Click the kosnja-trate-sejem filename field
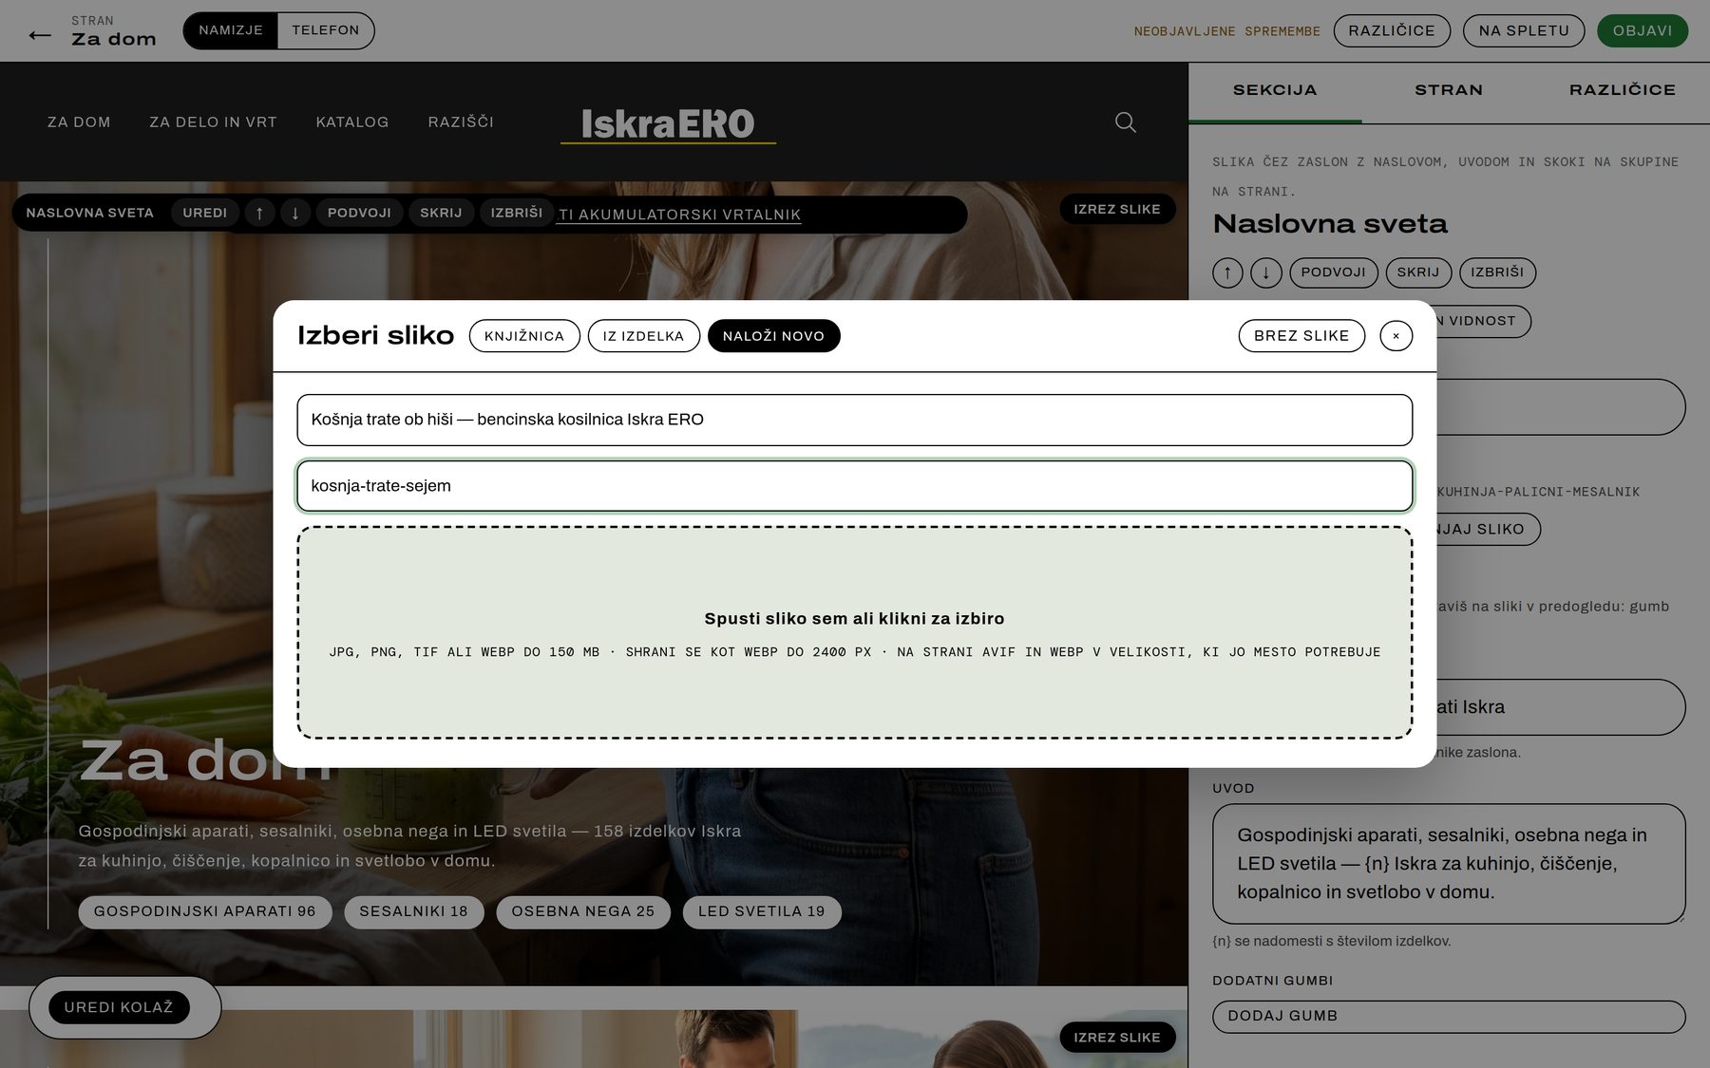Screen dimensions: 1710x1068 (854, 486)
